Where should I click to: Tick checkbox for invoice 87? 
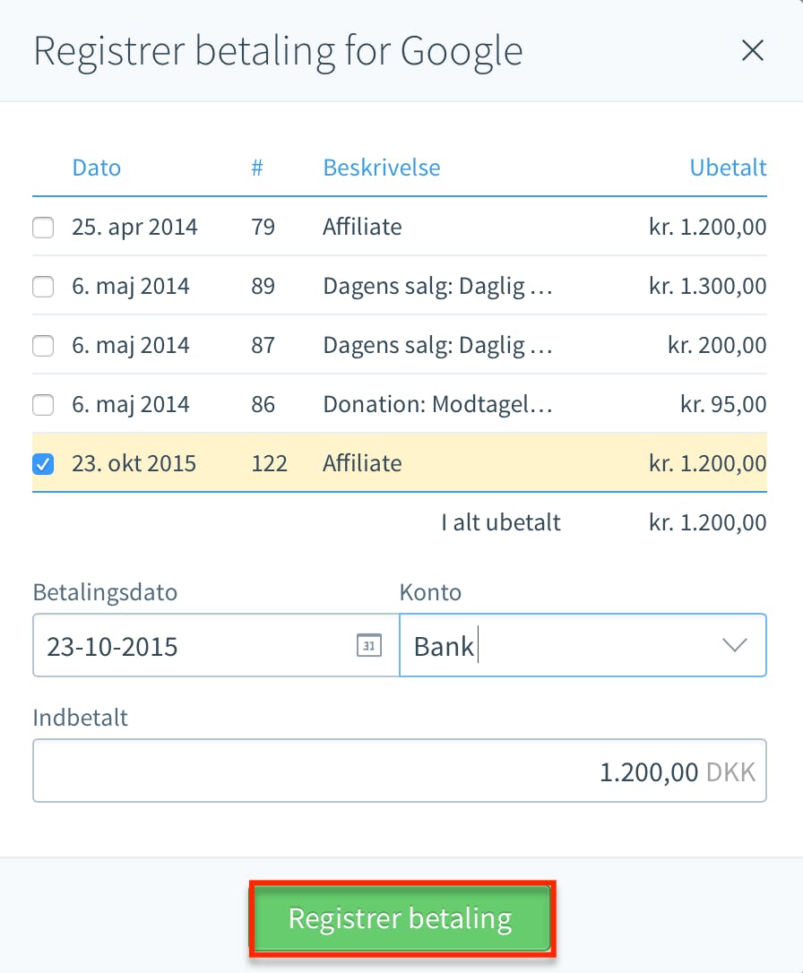pyautogui.click(x=43, y=346)
